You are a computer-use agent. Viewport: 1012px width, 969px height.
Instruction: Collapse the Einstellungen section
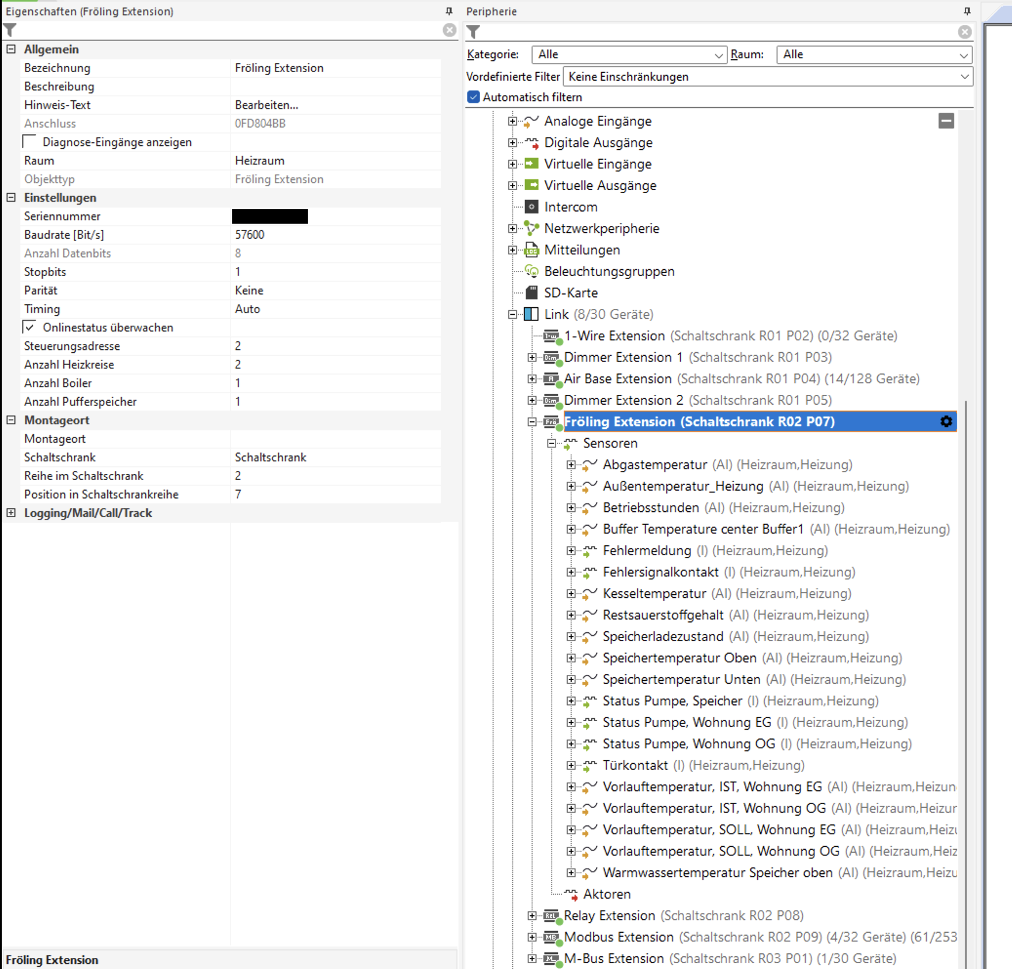click(x=11, y=197)
